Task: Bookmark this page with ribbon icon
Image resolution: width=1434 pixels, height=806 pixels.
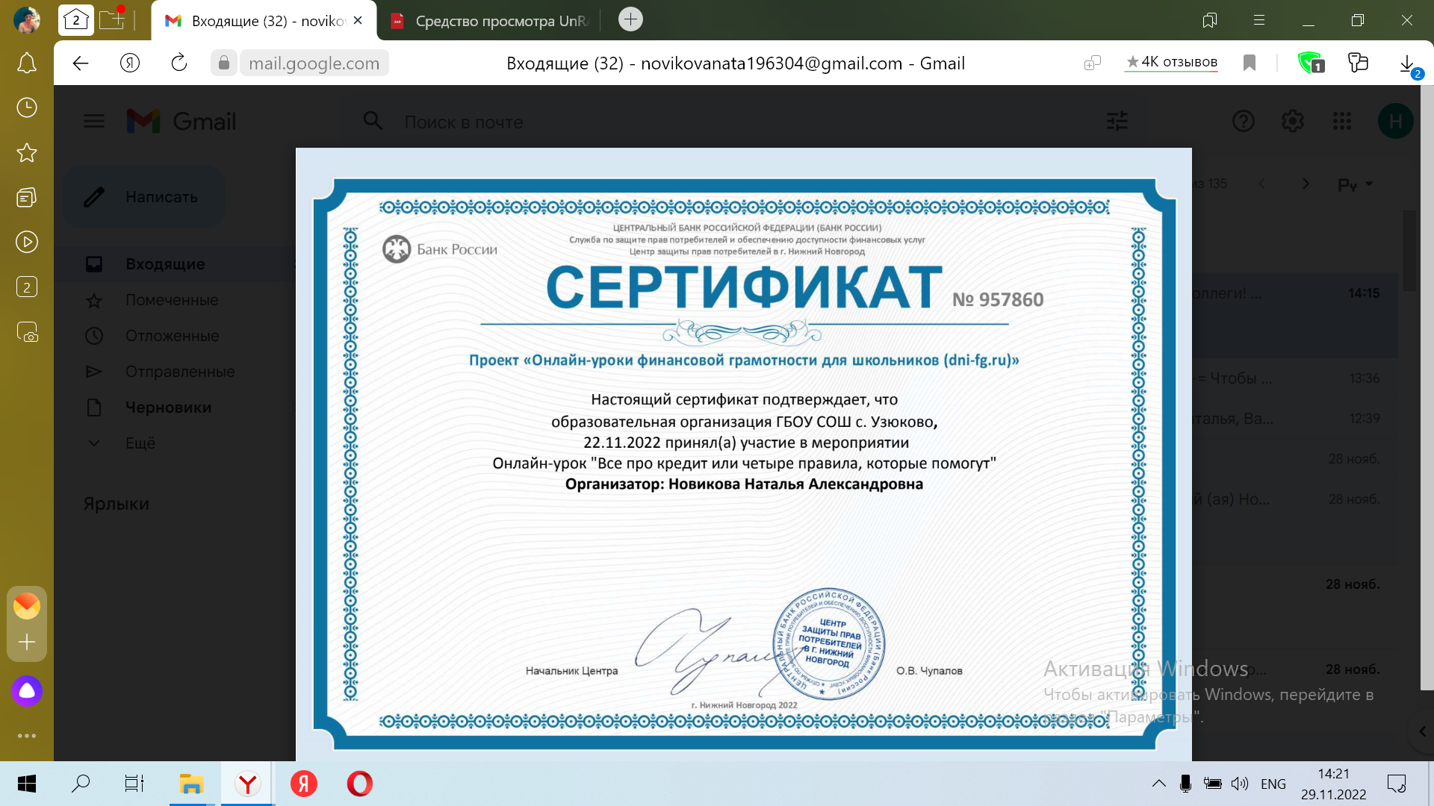Action: [x=1250, y=63]
